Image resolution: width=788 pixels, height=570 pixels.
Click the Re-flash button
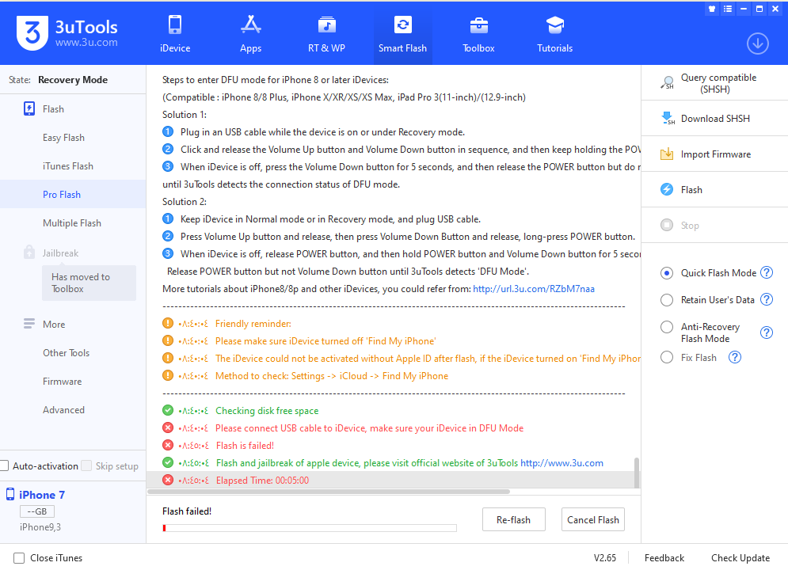pyautogui.click(x=514, y=520)
